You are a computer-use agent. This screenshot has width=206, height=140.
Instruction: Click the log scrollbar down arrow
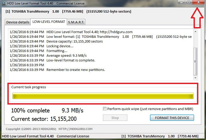[195, 78]
